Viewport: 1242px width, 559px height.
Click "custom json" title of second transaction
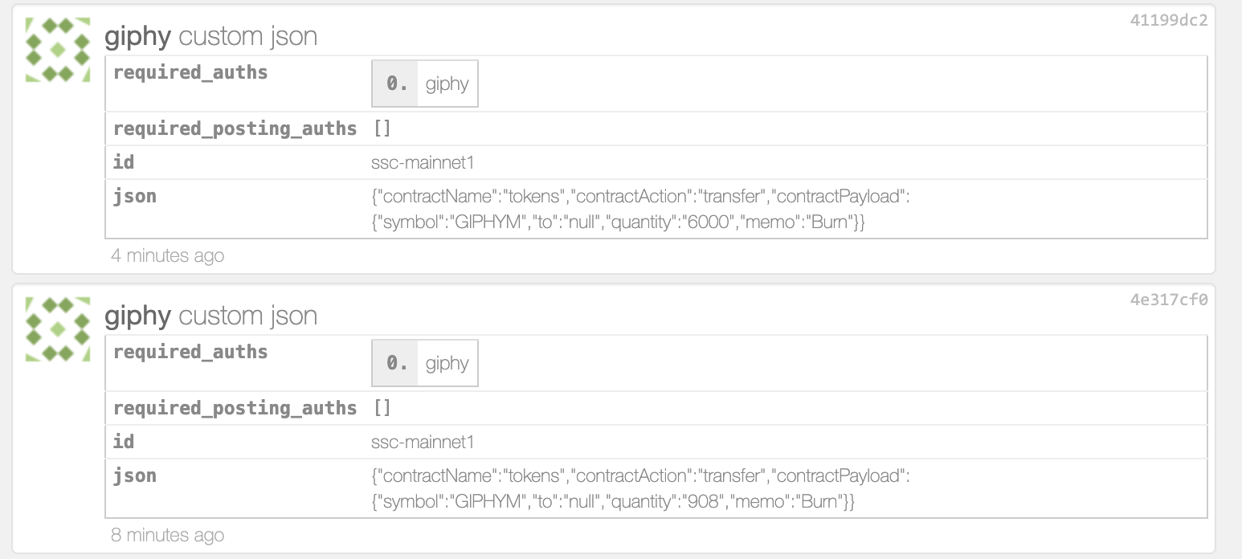[247, 316]
